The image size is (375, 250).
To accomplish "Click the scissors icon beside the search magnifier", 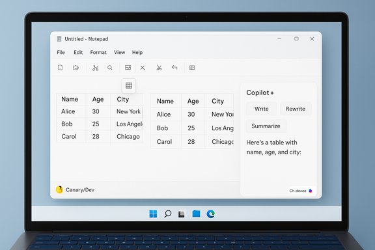I will 96,68.
